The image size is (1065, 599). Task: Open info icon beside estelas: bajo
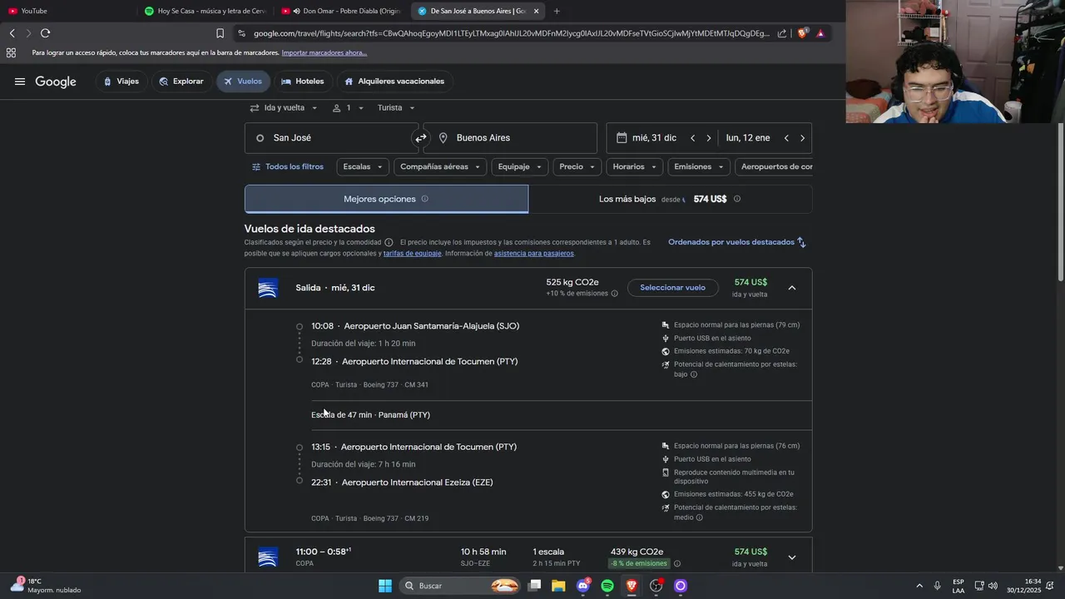pos(694,374)
